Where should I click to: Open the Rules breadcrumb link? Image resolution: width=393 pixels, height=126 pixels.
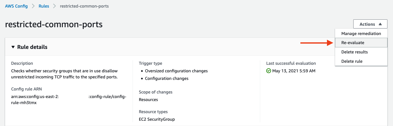(44, 6)
